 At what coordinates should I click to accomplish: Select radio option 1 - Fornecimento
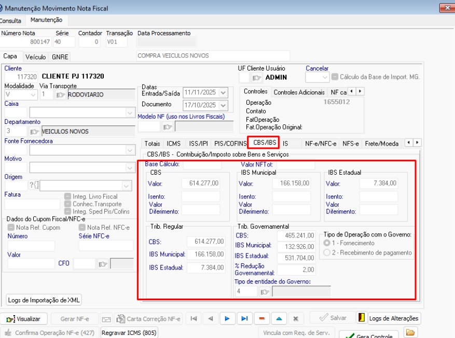(327, 243)
